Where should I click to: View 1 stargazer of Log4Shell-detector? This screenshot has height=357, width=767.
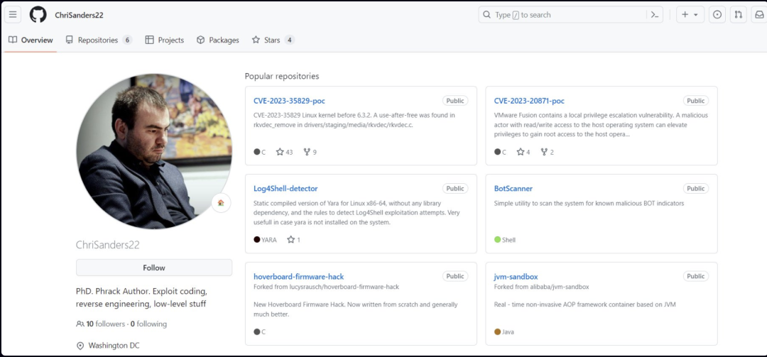(293, 240)
